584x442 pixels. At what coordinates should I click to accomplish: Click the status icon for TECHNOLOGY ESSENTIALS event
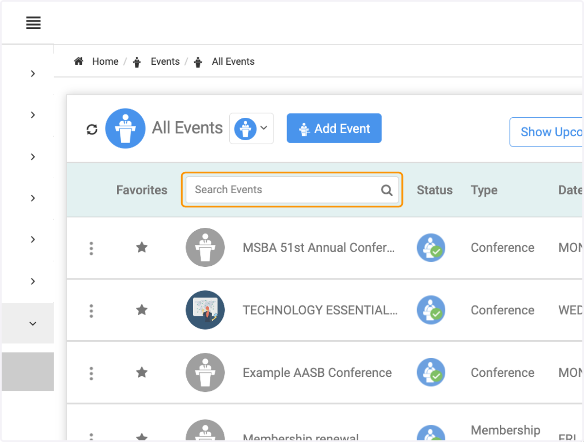click(x=431, y=310)
